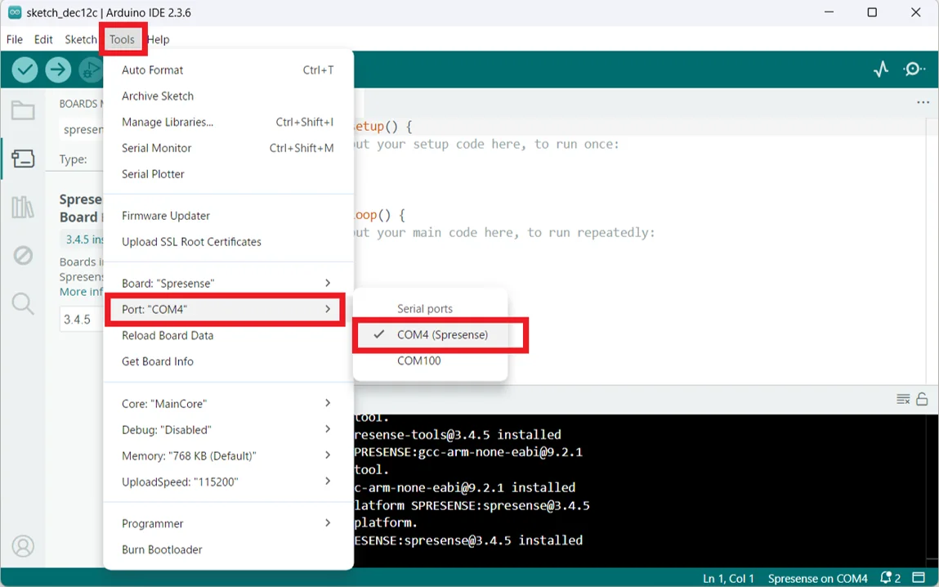The image size is (939, 587).
Task: Click the Upload sketch arrow icon
Action: [x=58, y=69]
